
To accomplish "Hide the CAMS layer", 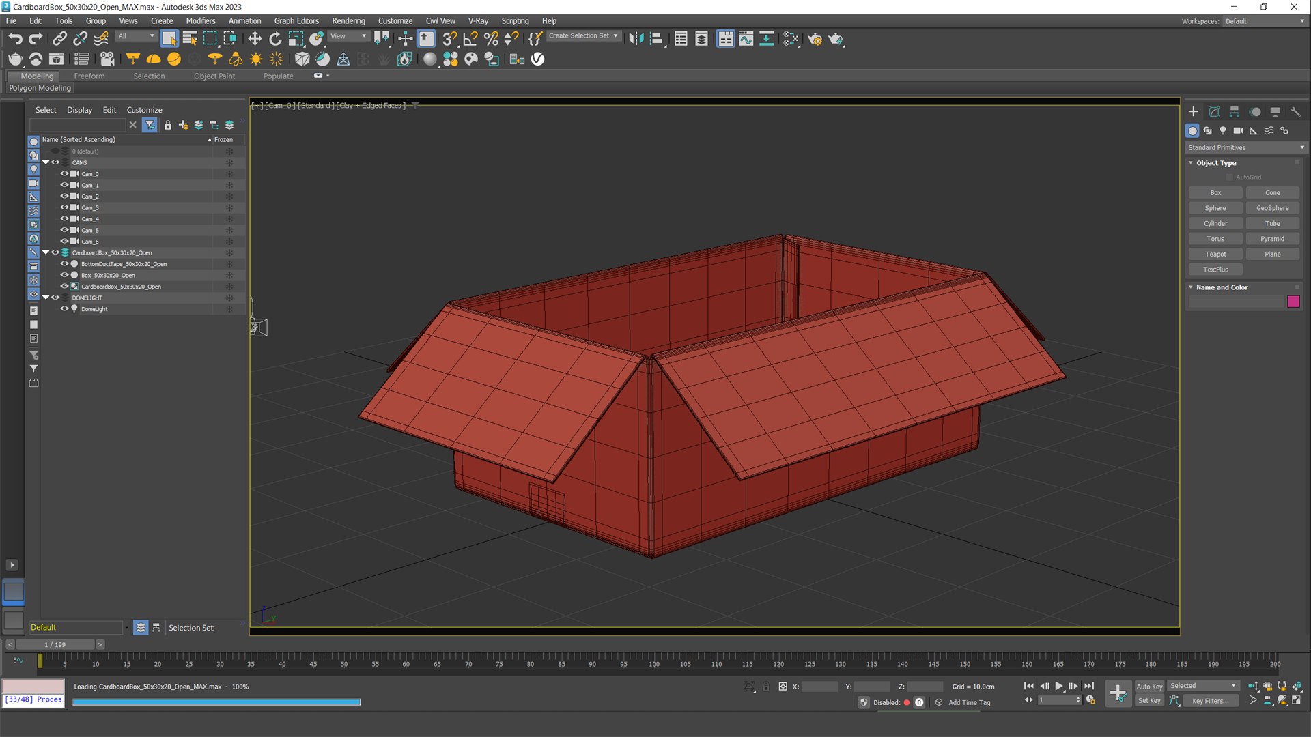I will pyautogui.click(x=55, y=162).
